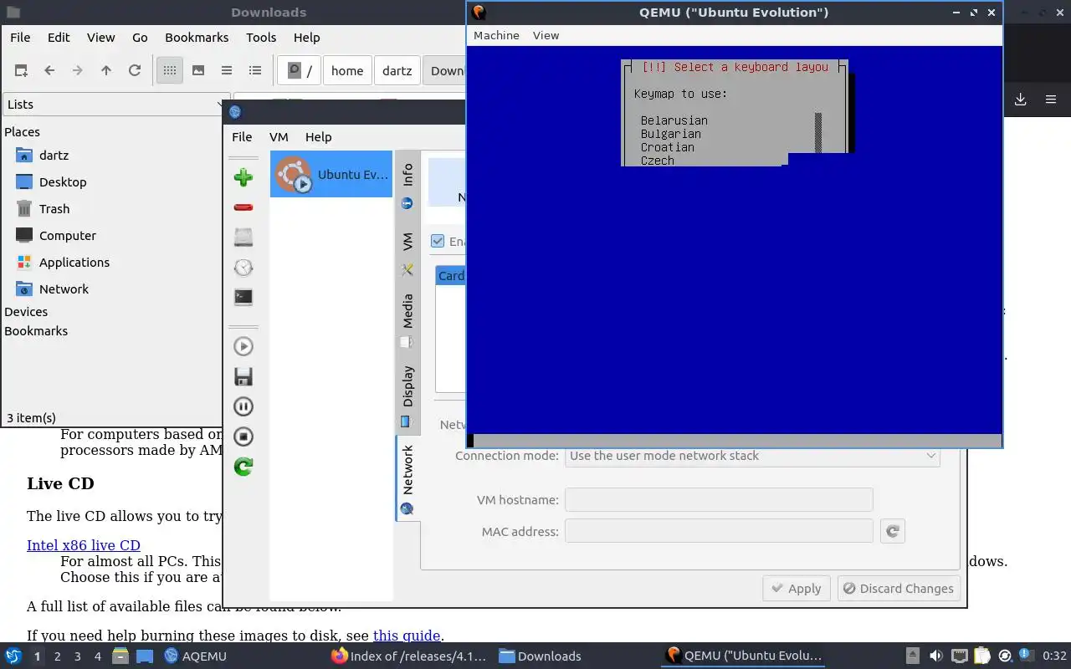Open the VM menu in AQEMU
Screen dimensions: 1071x669
point(279,136)
